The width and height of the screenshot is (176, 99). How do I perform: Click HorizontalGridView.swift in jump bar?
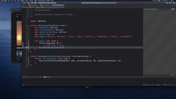point(55,7)
